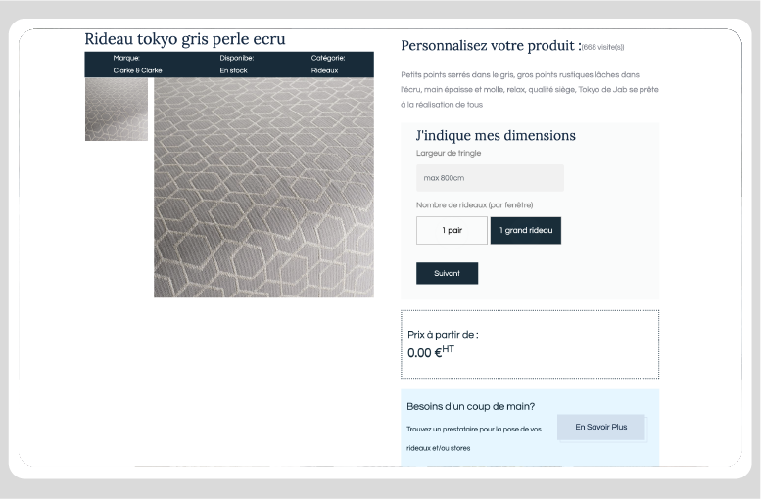This screenshot has width=761, height=499.
Task: Click the (668 visite(s)) counter text
Action: click(x=602, y=47)
